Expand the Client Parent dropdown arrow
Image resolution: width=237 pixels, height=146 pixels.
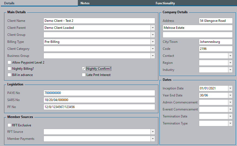click(153, 28)
